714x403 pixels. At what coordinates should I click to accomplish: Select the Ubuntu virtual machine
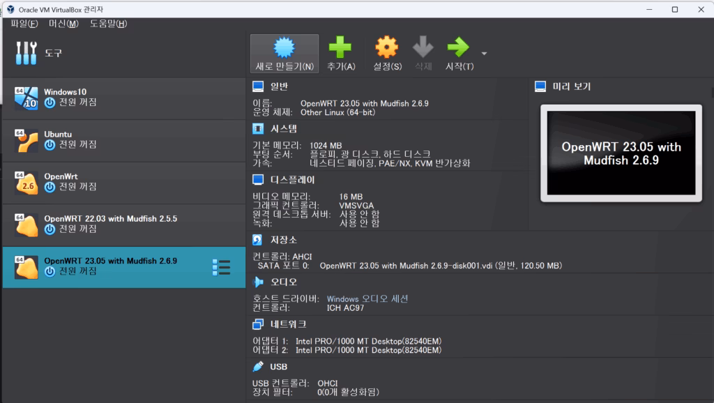(124, 140)
